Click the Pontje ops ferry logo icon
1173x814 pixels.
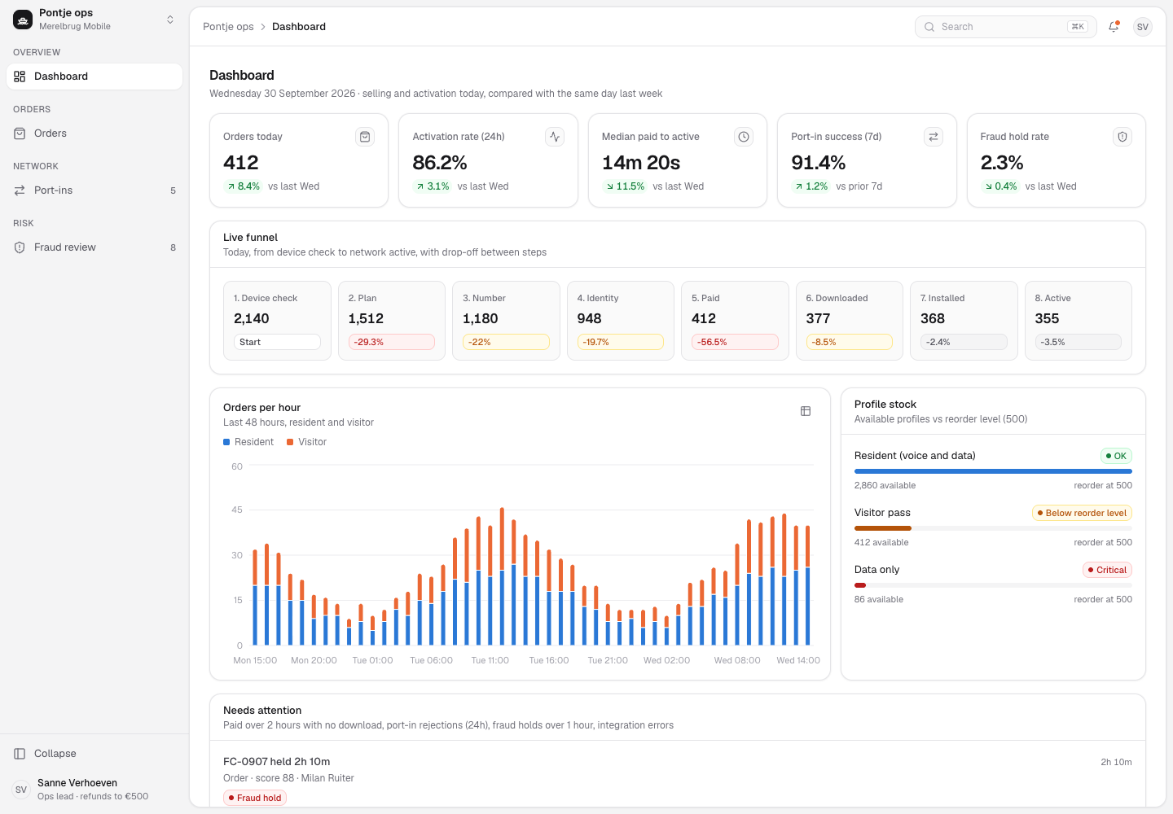[x=23, y=20]
